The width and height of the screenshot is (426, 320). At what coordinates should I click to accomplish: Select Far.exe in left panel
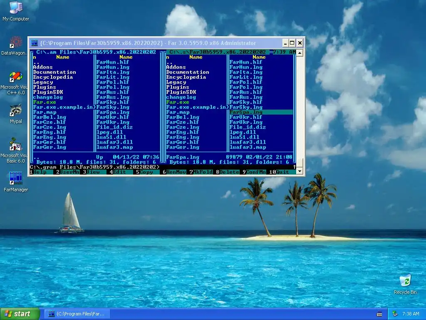pyautogui.click(x=45, y=102)
